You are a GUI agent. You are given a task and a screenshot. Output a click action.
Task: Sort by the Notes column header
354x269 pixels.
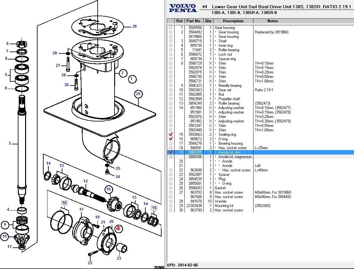pos(273,21)
